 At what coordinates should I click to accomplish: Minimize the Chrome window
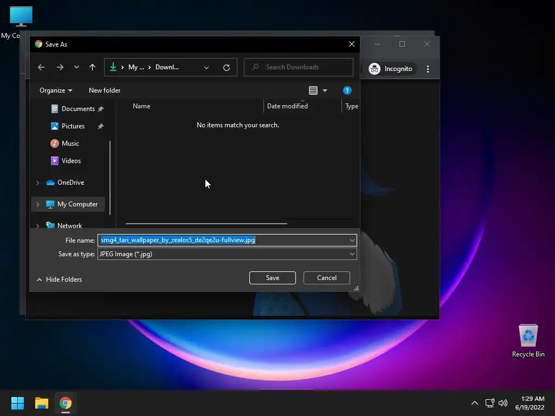[x=377, y=44]
